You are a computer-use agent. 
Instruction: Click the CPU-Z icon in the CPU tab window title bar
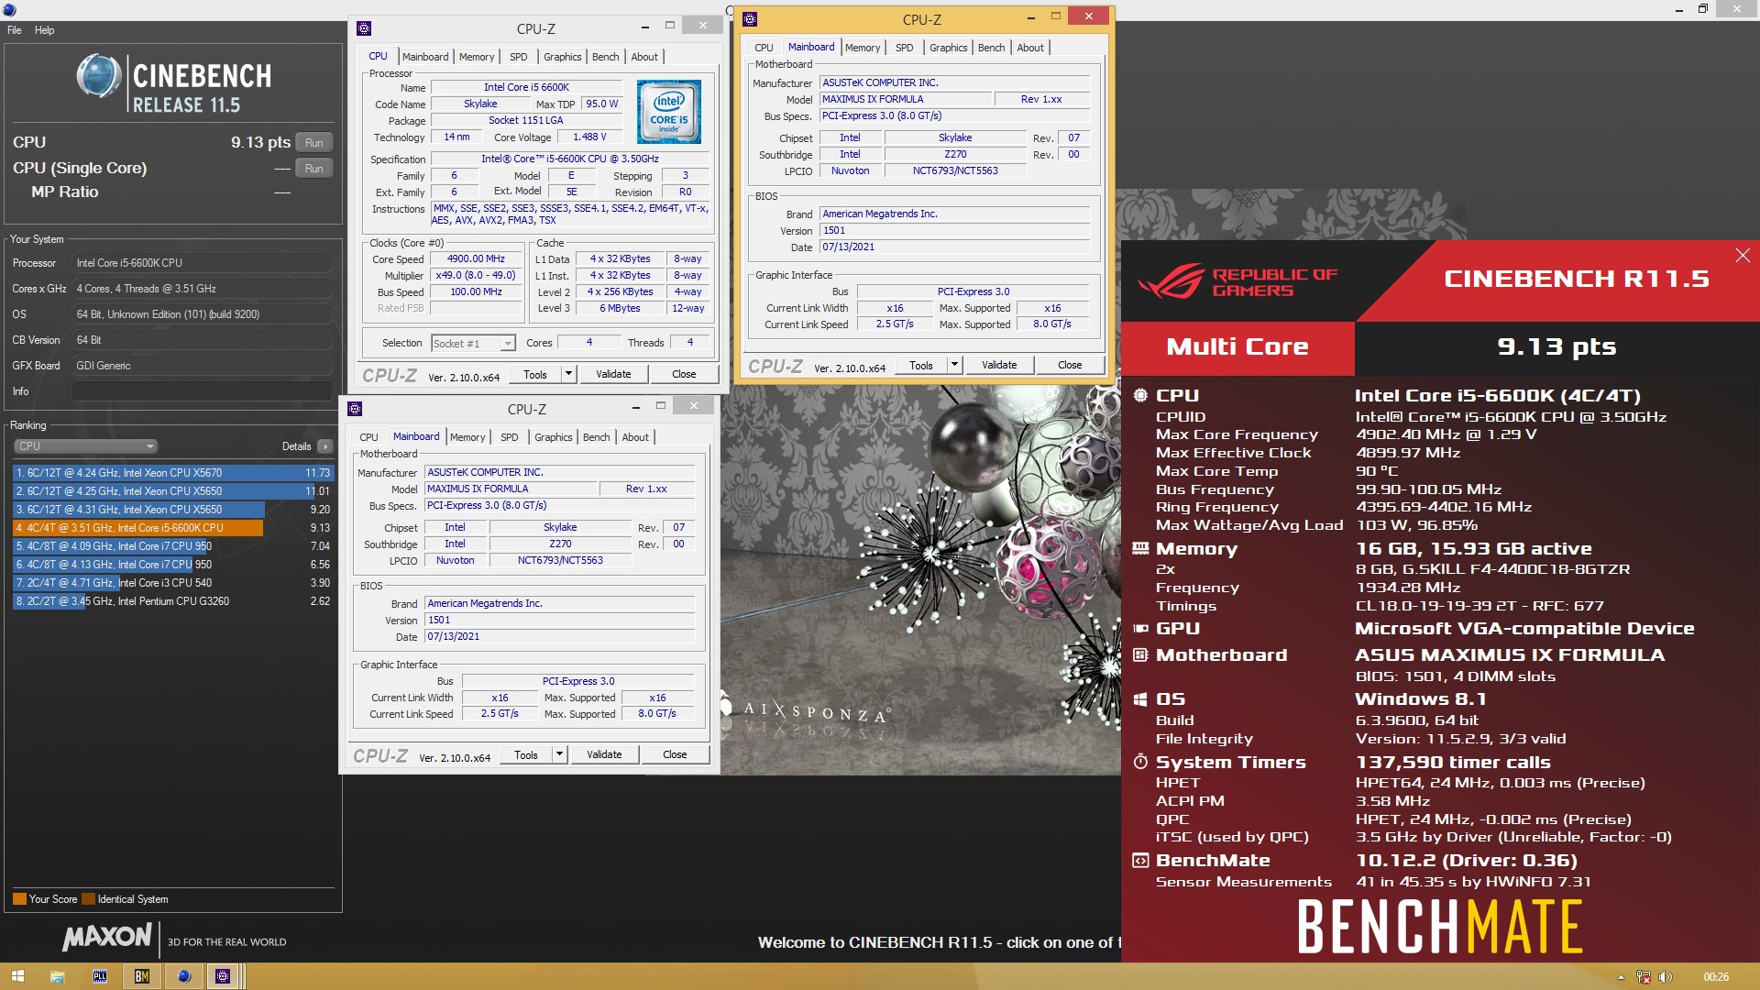point(364,27)
